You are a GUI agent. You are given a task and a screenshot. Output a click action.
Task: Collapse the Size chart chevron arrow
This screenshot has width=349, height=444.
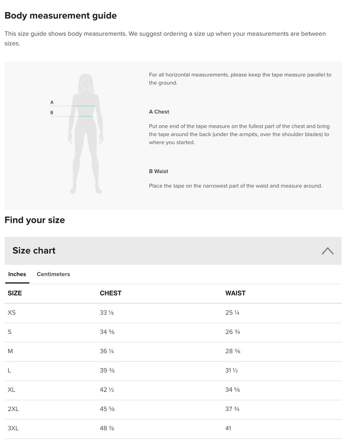(x=327, y=251)
